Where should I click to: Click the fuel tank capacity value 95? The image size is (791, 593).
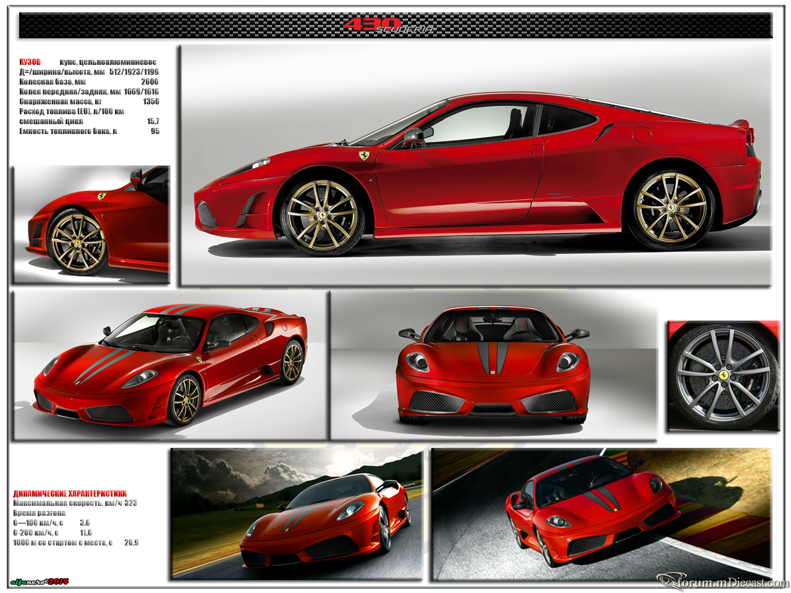(x=155, y=131)
